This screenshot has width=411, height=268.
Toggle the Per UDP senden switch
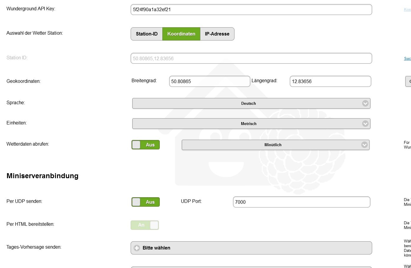[x=146, y=202]
